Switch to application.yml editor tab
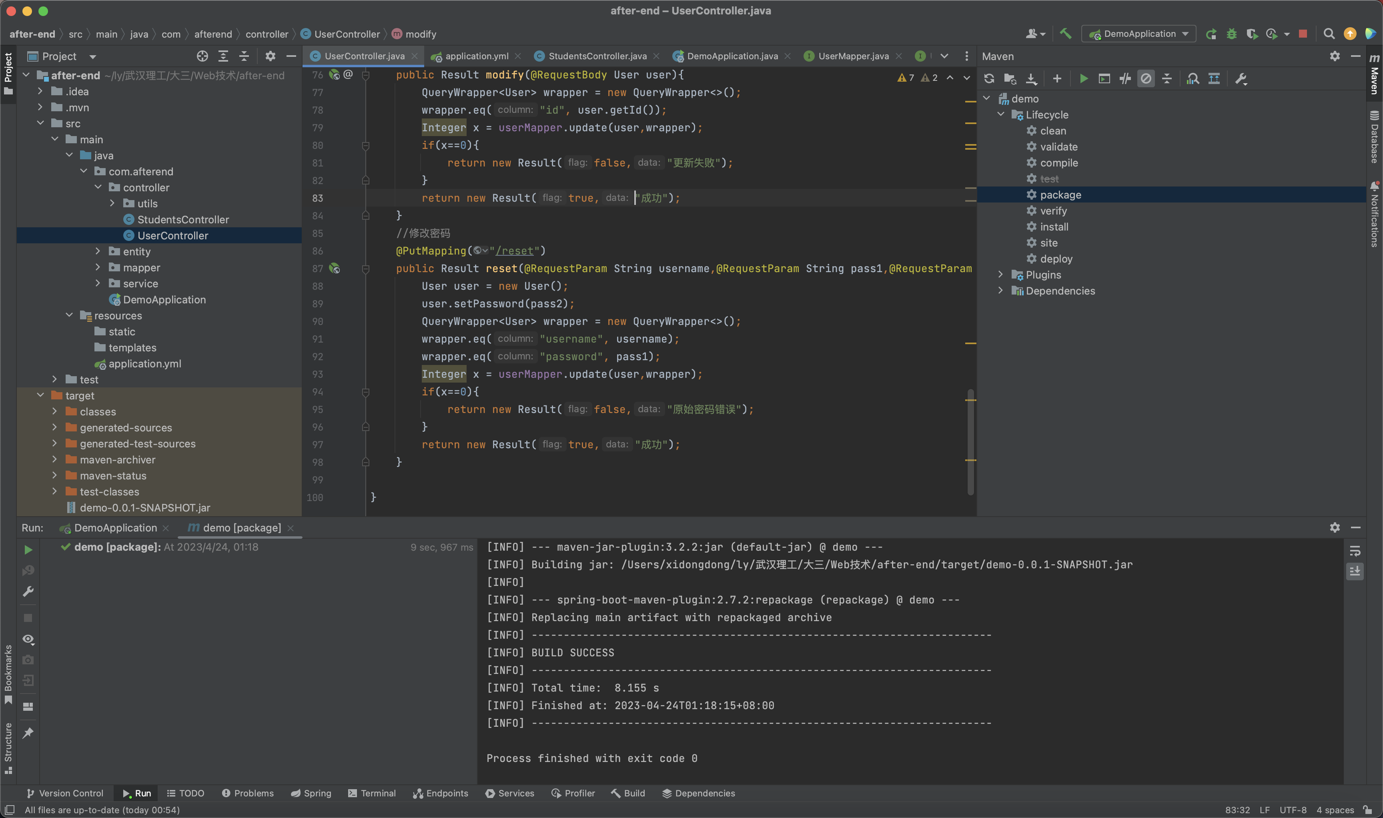The image size is (1383, 818). (x=476, y=56)
